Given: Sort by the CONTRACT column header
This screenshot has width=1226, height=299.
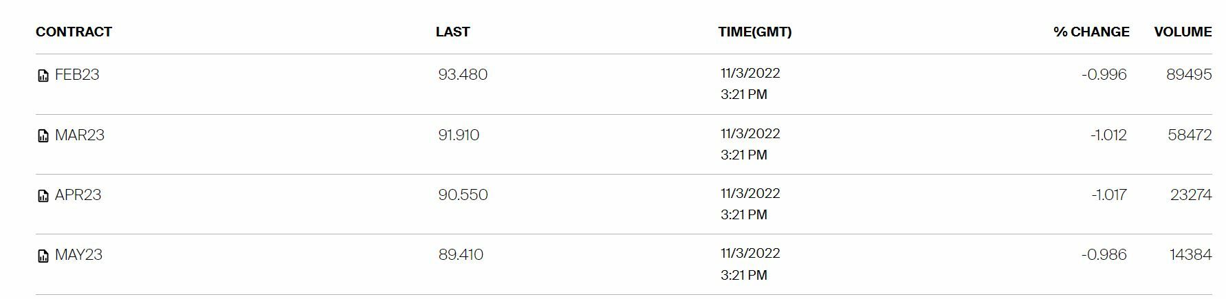Looking at the screenshot, I should tap(74, 32).
